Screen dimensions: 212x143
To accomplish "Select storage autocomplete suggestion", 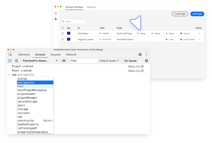I will (35, 109).
